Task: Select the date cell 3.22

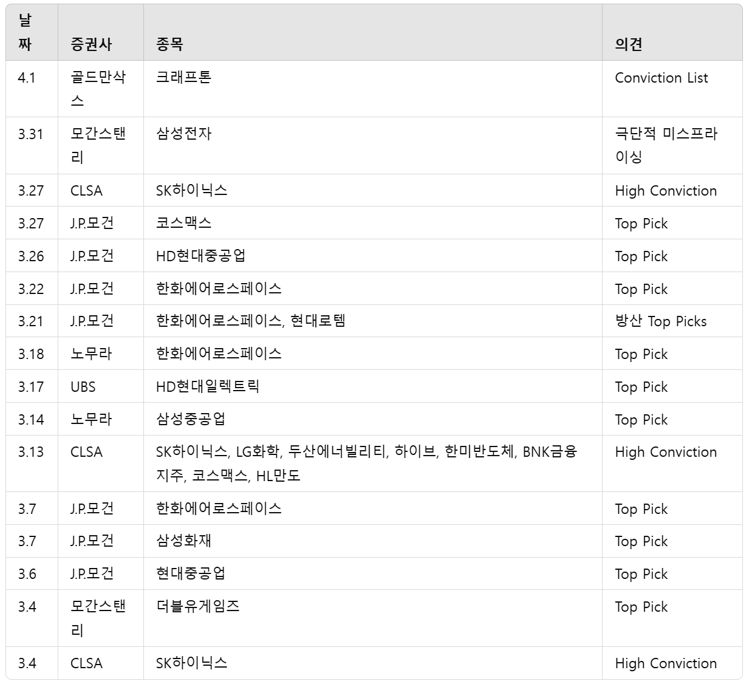Action: (x=31, y=289)
